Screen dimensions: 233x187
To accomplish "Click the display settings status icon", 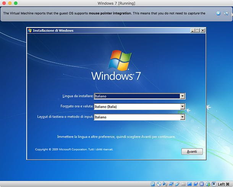I will pos(189,184).
